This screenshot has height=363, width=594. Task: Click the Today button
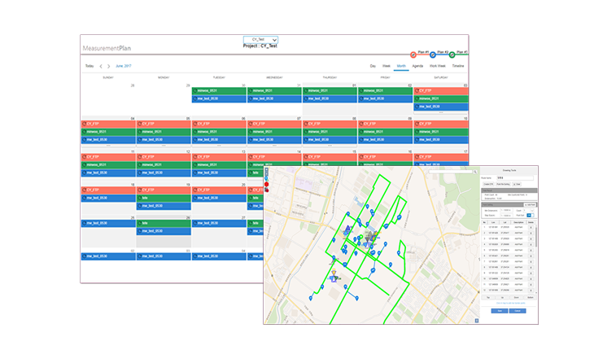click(89, 66)
